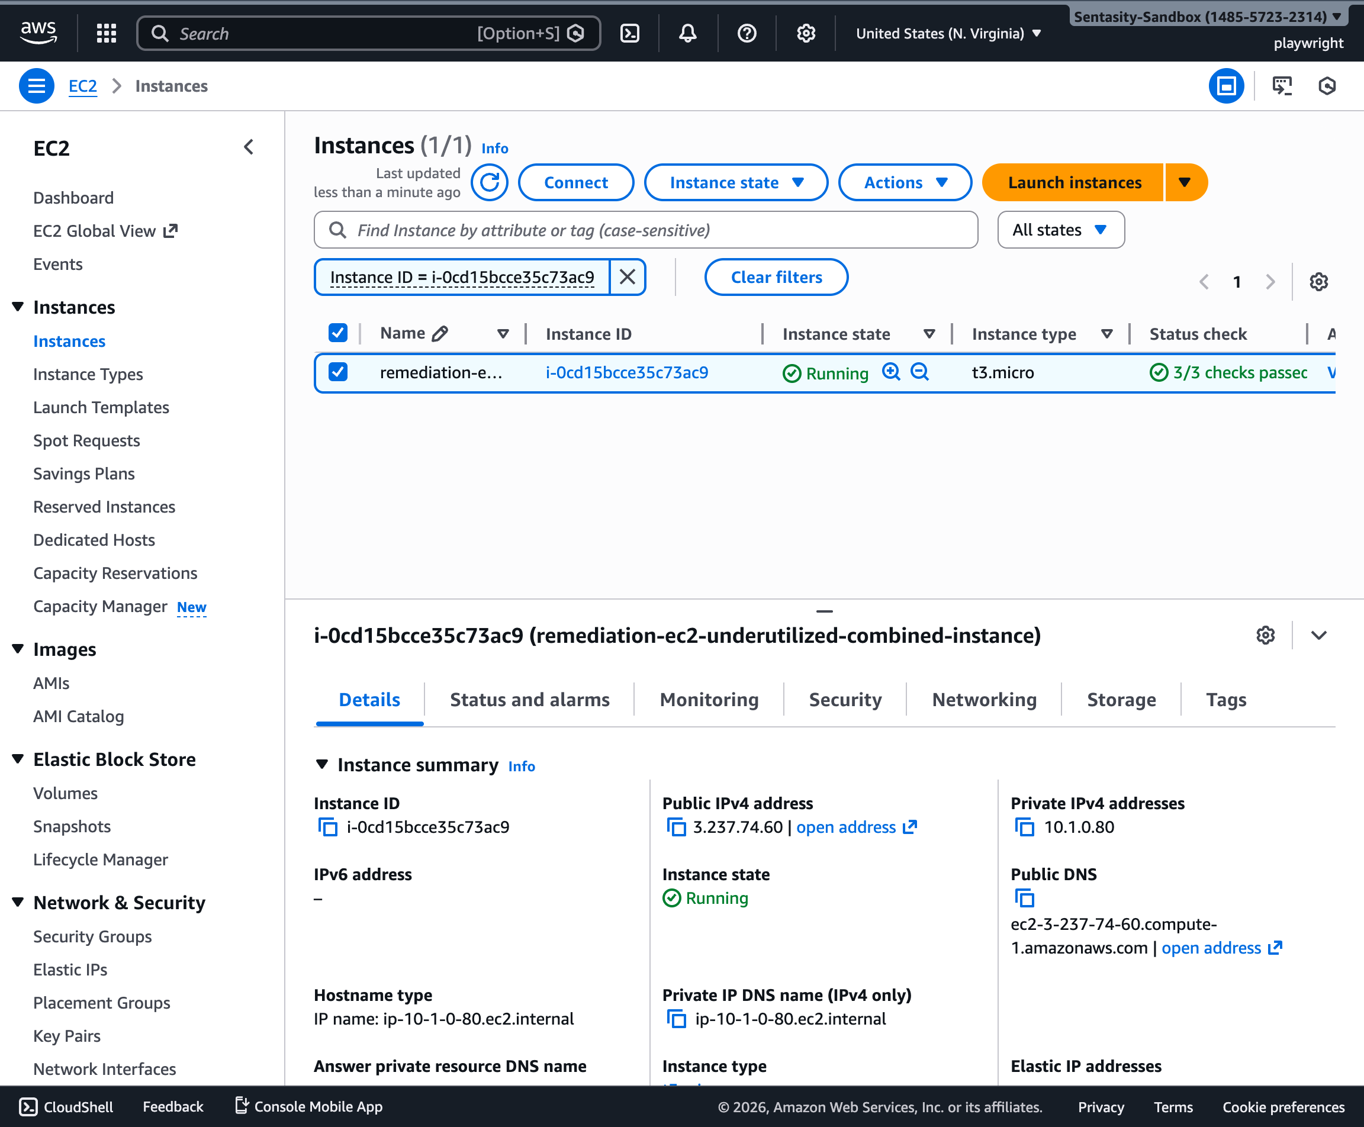The height and width of the screenshot is (1127, 1364).
Task: Open table preferences gear above the results
Action: (x=1318, y=281)
